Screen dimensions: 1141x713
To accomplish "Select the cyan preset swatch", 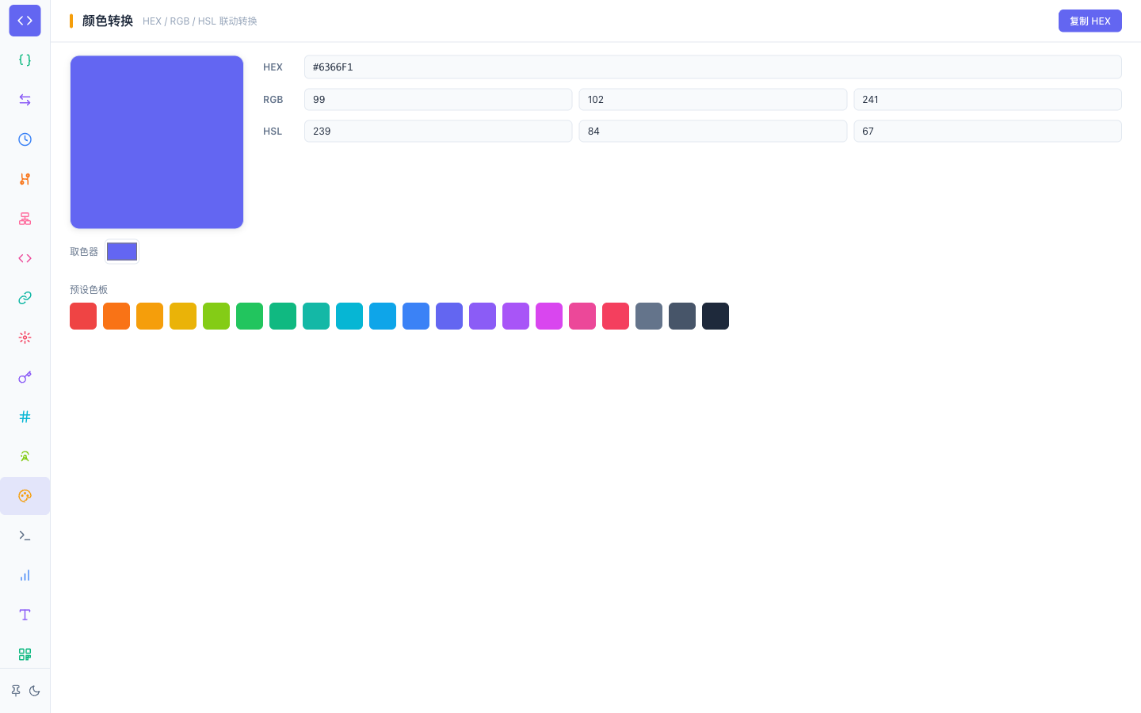I will (x=349, y=316).
